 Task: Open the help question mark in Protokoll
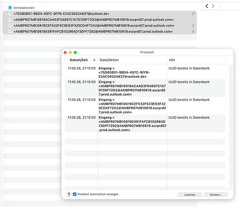tap(69, 195)
